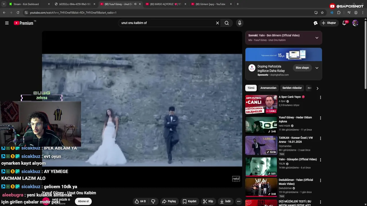Open A Spor Canlı Yayın thumbnail
The height and width of the screenshot is (206, 367).
tap(261, 104)
